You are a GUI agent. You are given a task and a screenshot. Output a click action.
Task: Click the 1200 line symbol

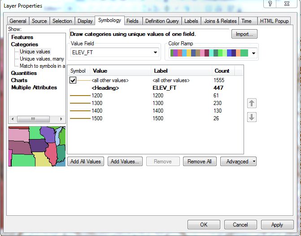tap(80, 96)
